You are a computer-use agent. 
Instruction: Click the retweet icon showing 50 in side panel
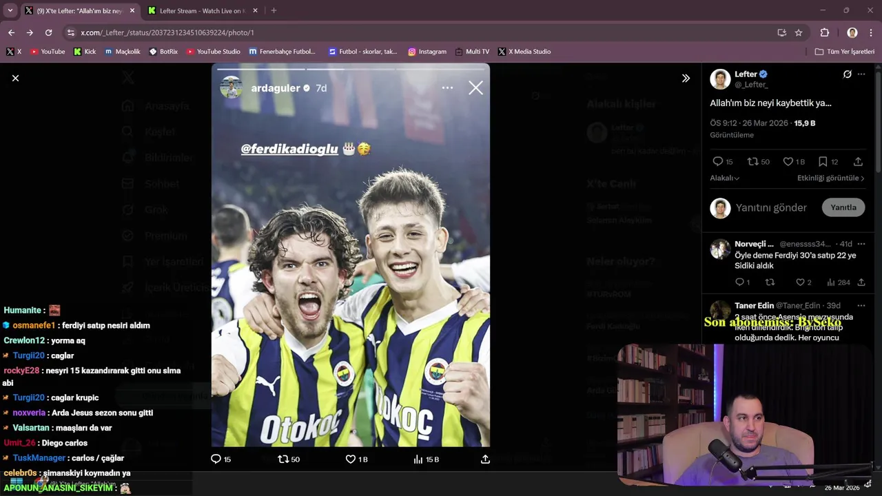(752, 161)
